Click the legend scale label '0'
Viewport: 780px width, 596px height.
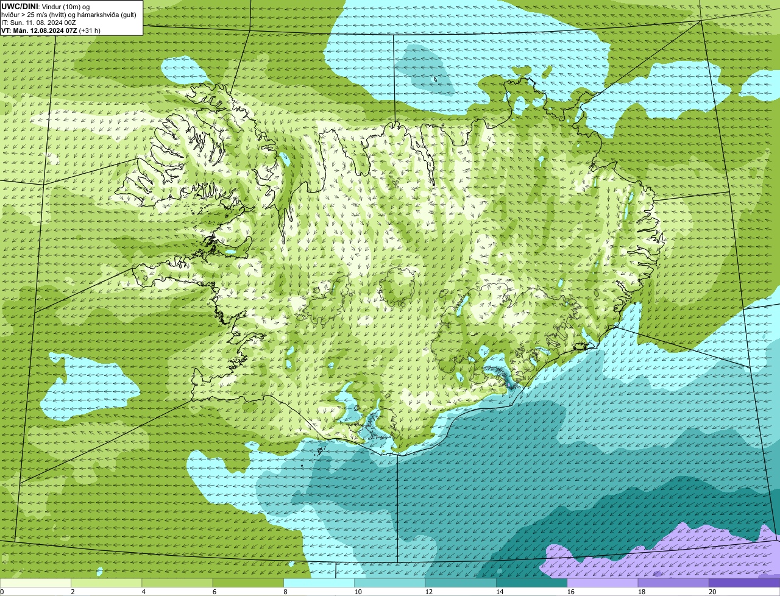pyautogui.click(x=2, y=592)
